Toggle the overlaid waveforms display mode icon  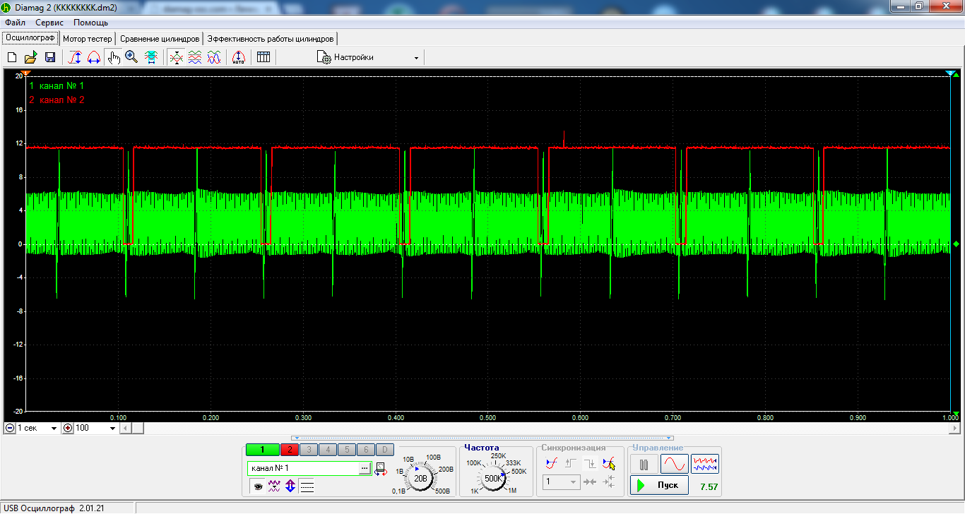tap(177, 58)
